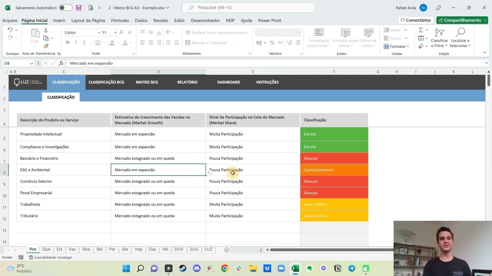Apply bold with the N button
492x276 pixels.
68,43
